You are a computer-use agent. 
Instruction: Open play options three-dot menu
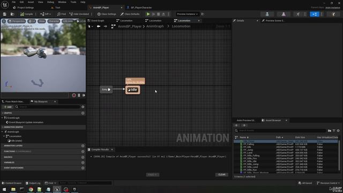[168, 14]
